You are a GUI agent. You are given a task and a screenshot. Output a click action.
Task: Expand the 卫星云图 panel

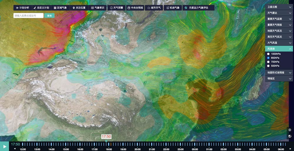pos(279,6)
